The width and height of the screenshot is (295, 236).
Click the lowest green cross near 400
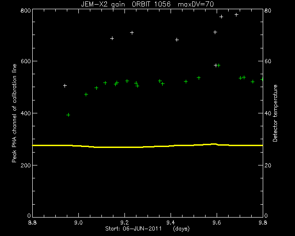pyautogui.click(x=68, y=115)
